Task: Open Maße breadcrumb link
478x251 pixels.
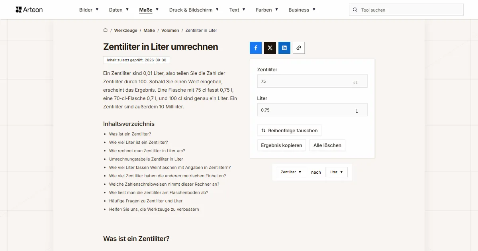Action: tap(149, 30)
